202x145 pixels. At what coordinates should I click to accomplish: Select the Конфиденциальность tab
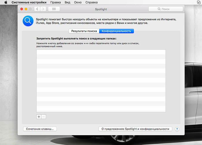[116, 31]
